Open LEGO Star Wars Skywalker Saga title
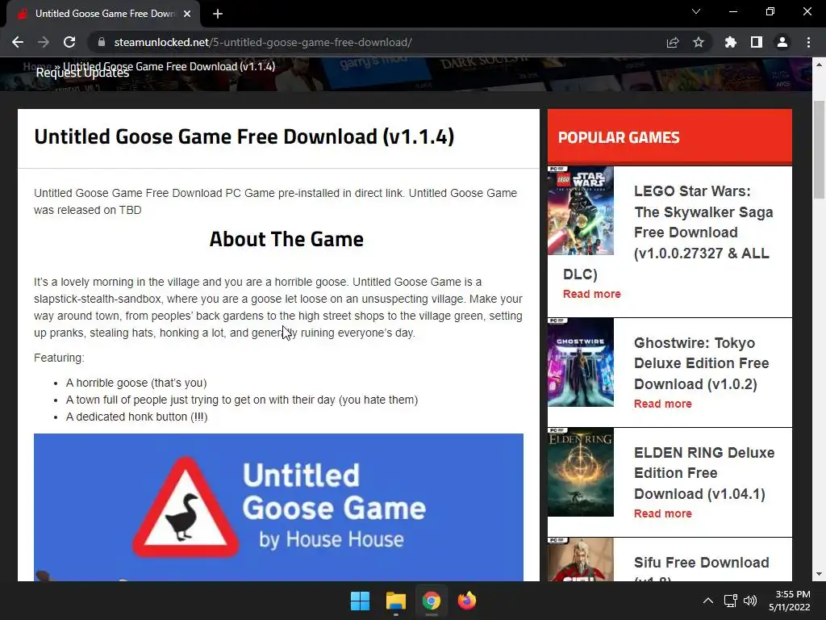 703,232
